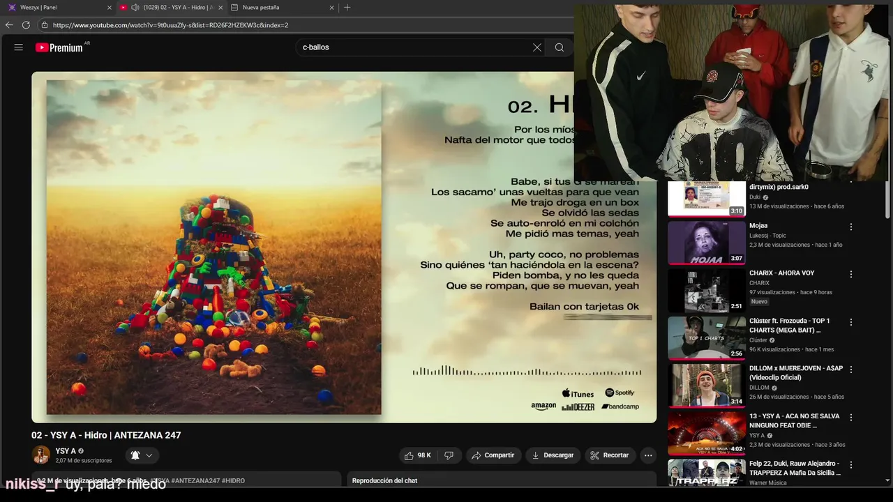Screen dimensions: 893x502
Task: Open more actions ellipsis under the video
Action: coord(648,455)
